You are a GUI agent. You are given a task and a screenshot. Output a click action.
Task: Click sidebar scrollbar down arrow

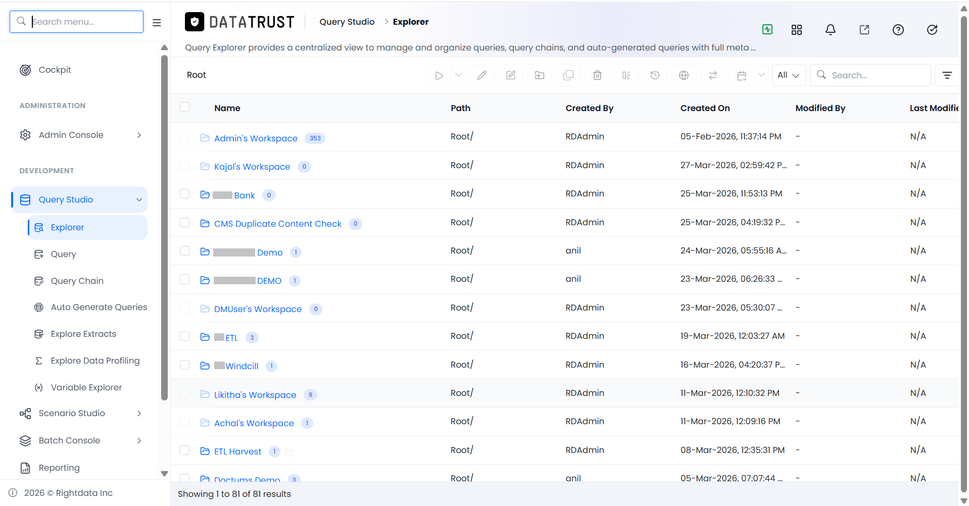pyautogui.click(x=164, y=474)
